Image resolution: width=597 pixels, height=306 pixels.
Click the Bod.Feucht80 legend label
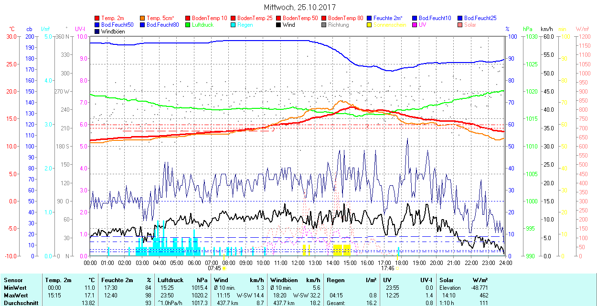click(x=162, y=25)
